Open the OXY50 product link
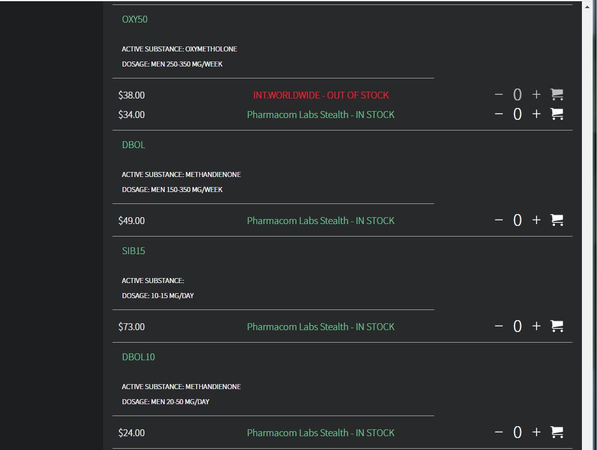597x450 pixels. point(134,19)
